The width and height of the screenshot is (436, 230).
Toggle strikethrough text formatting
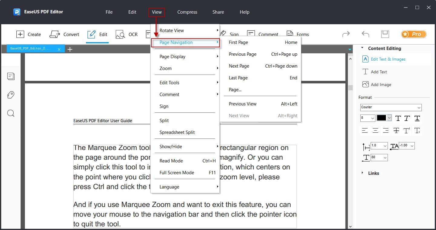[x=396, y=131]
